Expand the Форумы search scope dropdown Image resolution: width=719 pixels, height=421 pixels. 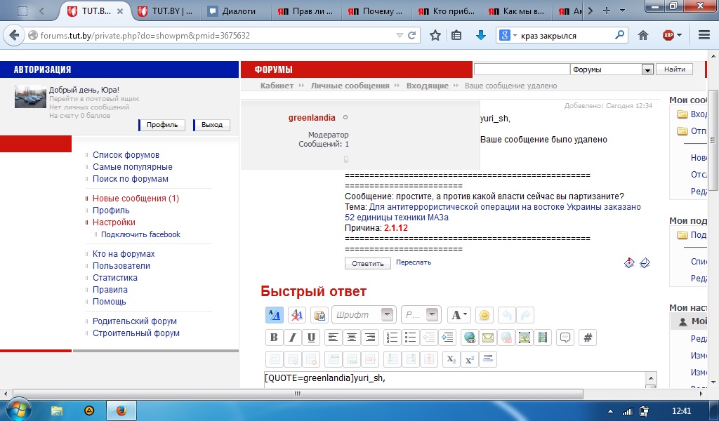tap(647, 69)
